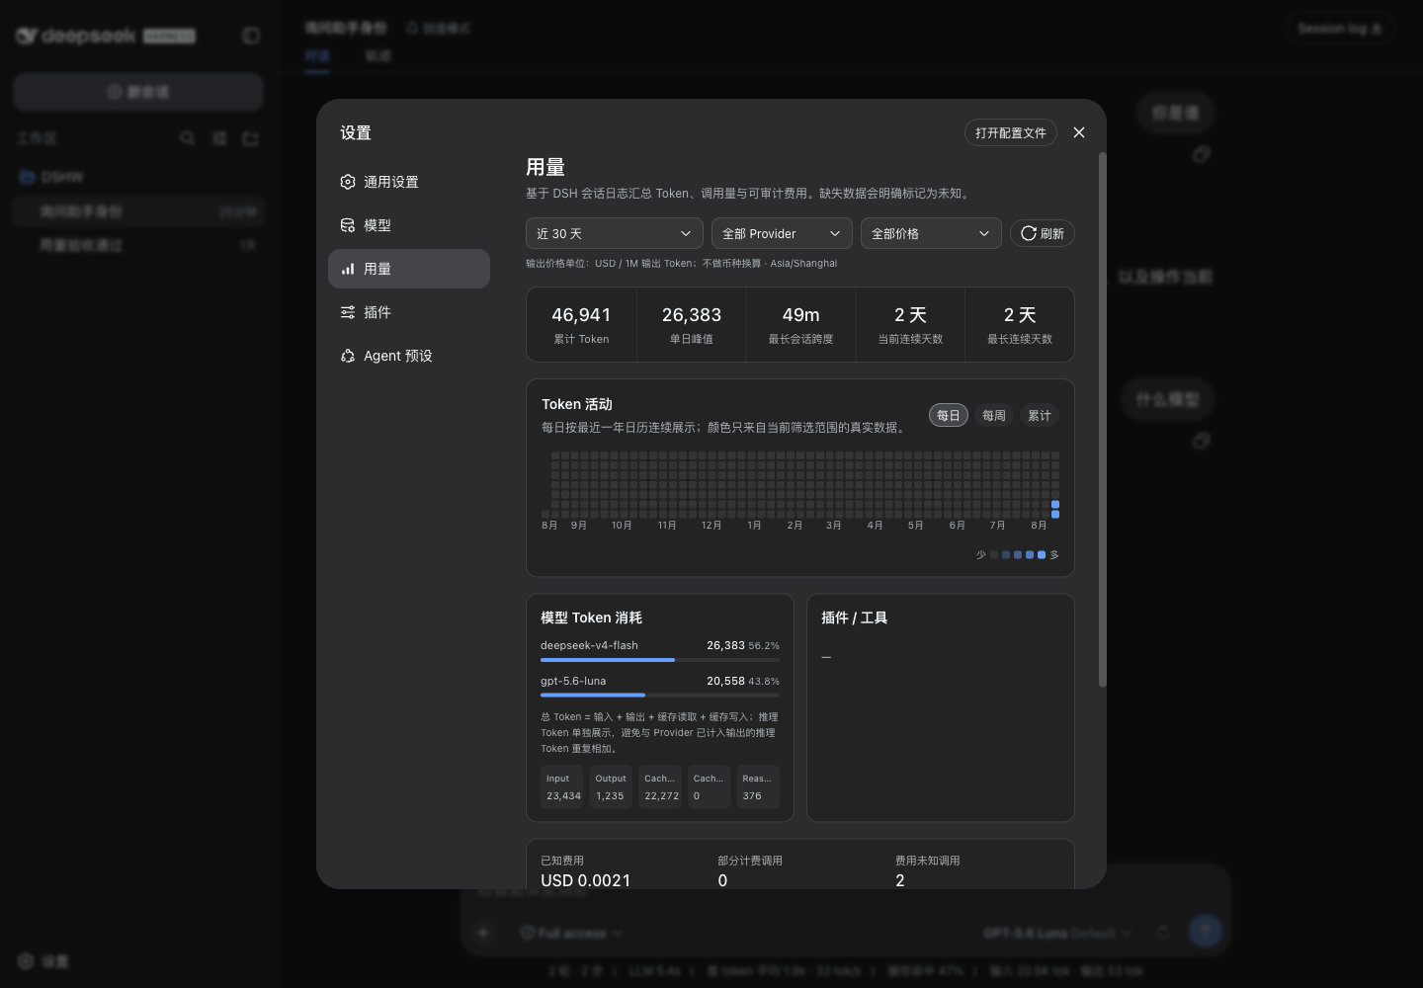Click the copy icon under the 什么模型 message
The width and height of the screenshot is (1423, 988).
[x=1201, y=441]
